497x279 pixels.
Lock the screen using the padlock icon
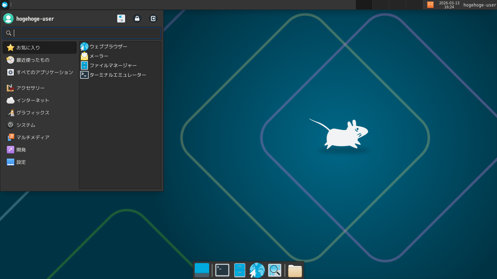(x=137, y=19)
